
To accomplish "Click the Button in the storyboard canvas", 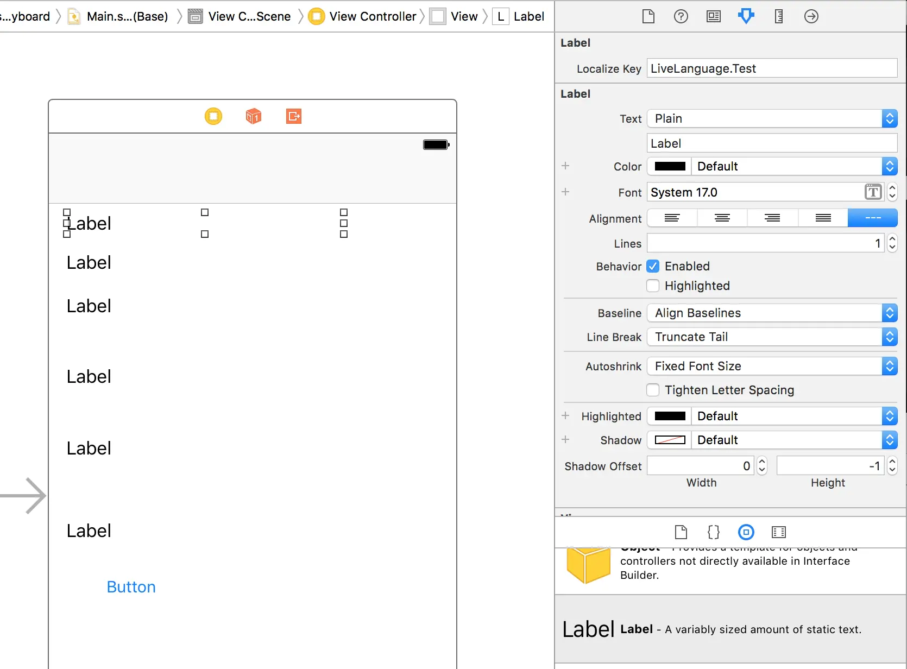I will tap(131, 586).
